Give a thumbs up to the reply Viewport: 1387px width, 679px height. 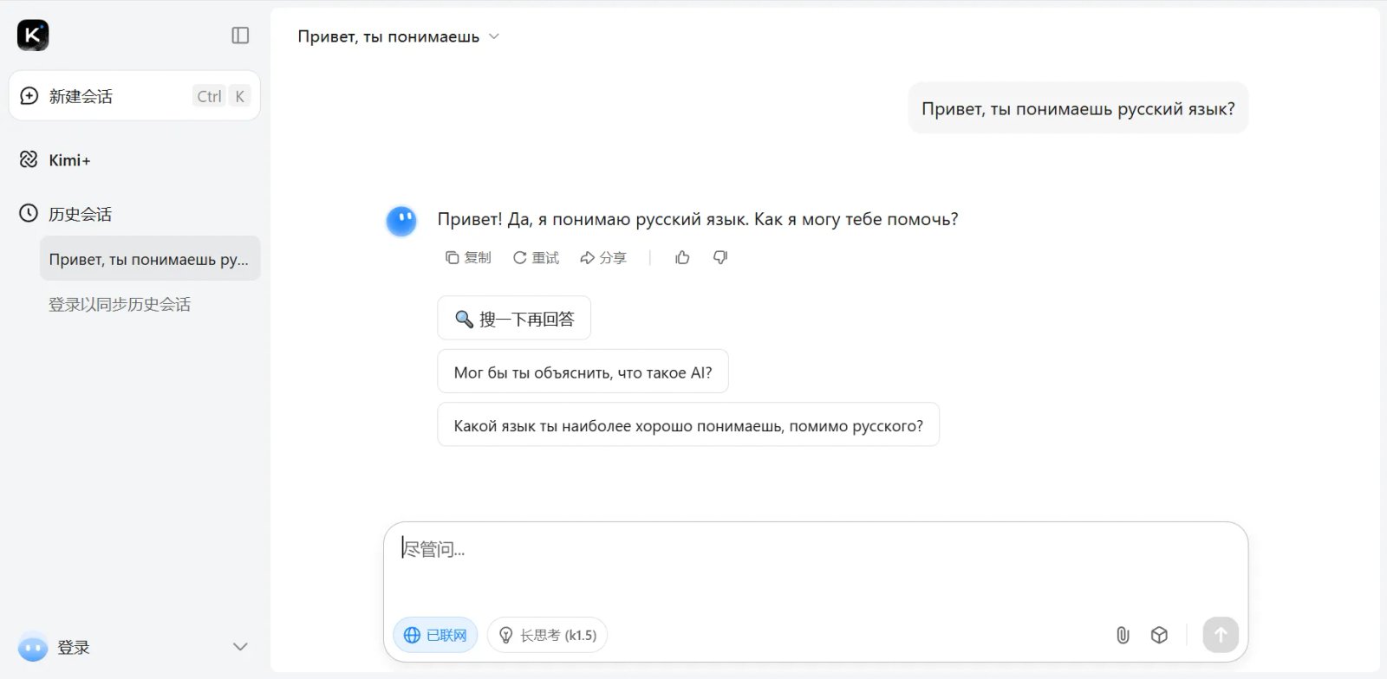tap(682, 257)
